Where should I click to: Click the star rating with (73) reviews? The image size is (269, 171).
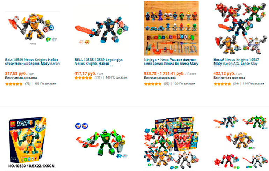point(14,84)
